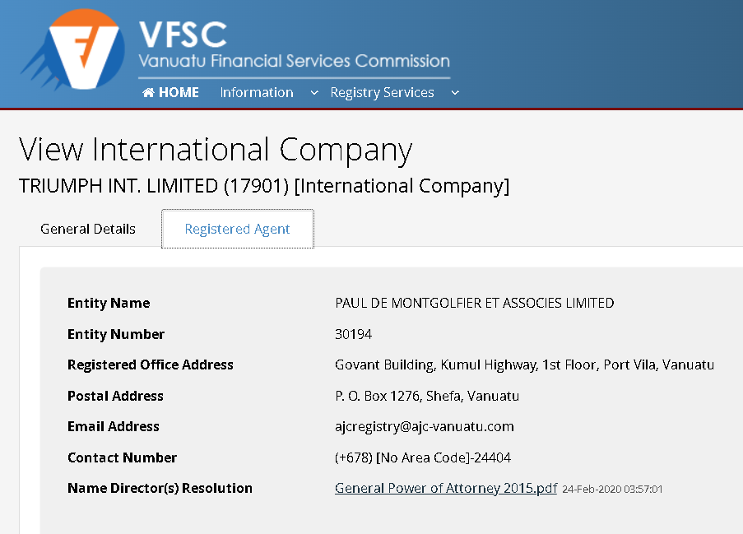Click the entity name PAUL DE MONTGOLFIER value

coord(474,303)
